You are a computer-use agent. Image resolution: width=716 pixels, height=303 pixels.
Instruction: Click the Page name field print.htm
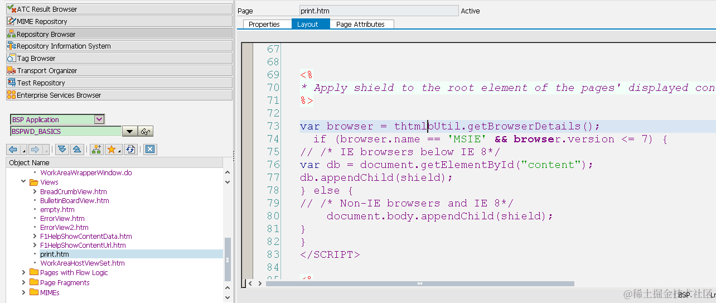pos(379,11)
